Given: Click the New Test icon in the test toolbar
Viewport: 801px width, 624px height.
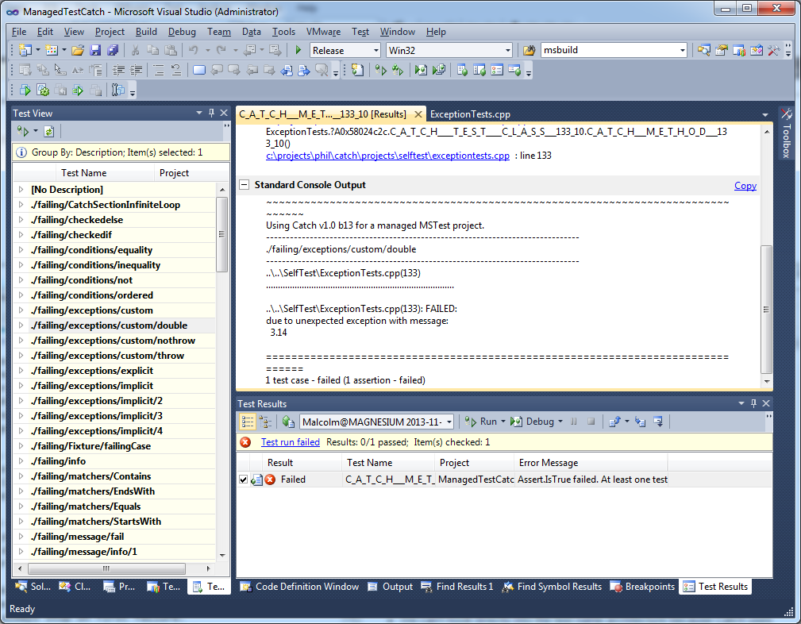Looking at the screenshot, I should [357, 70].
